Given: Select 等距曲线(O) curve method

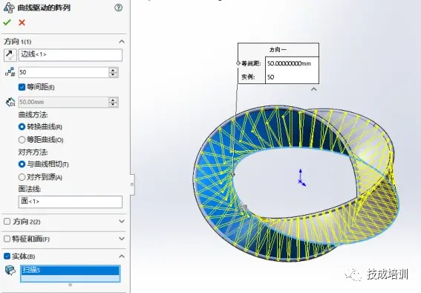Looking at the screenshot, I should (x=22, y=140).
